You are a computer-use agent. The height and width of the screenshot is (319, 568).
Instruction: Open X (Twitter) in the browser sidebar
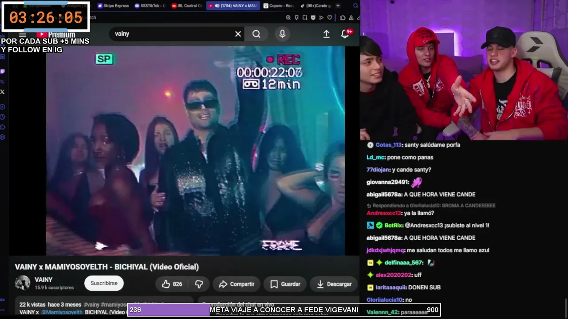point(3,92)
